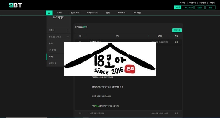Open 베팅내역 in the sidebar
This screenshot has height=118, width=220.
pyautogui.click(x=53, y=63)
